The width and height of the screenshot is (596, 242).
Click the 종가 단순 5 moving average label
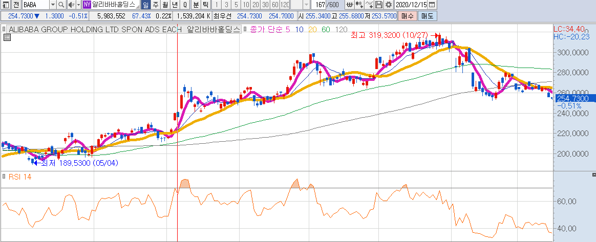(270, 29)
